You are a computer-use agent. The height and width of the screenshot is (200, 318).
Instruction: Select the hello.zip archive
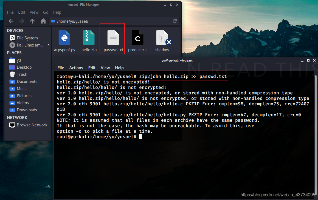[89, 41]
